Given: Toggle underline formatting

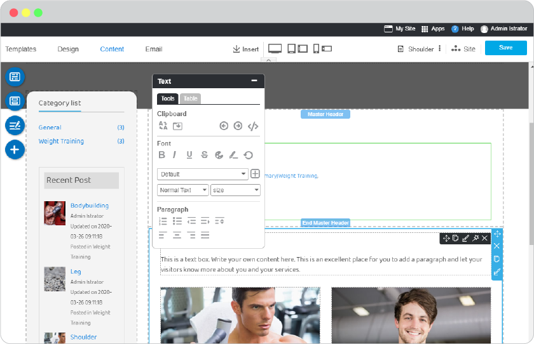Looking at the screenshot, I should tap(189, 155).
